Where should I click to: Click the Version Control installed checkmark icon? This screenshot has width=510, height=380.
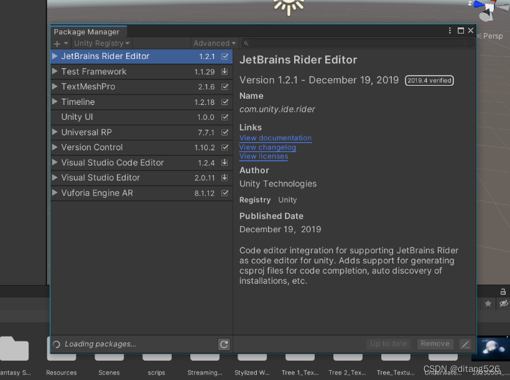[x=225, y=147]
